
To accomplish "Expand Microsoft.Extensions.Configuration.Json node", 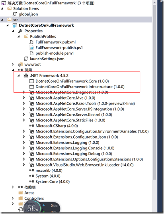I will point(24,137).
